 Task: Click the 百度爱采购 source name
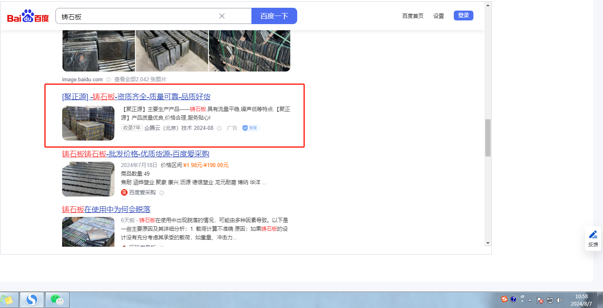click(x=142, y=192)
